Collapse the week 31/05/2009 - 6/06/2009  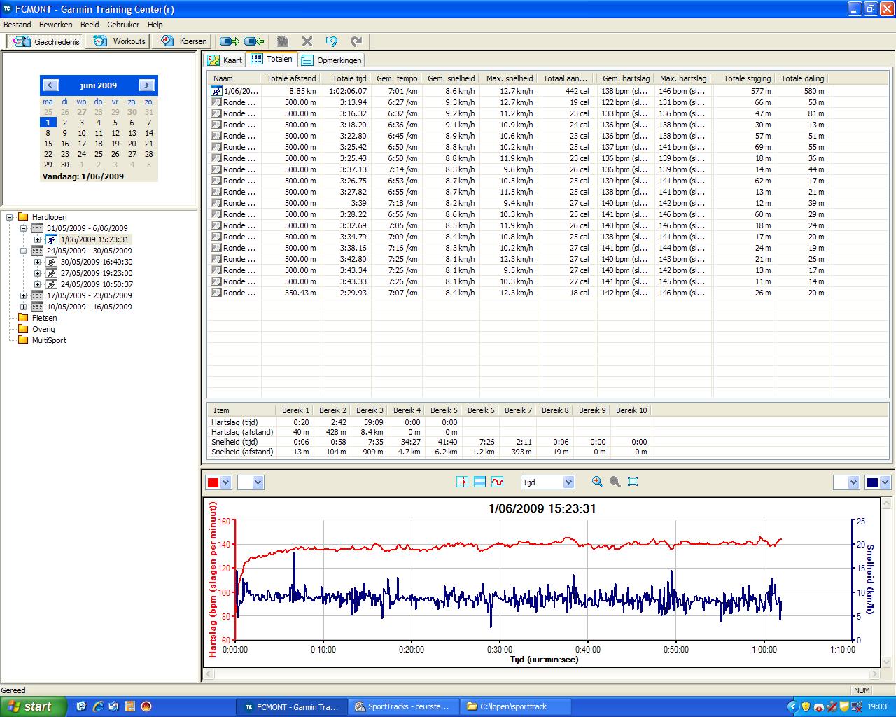[23, 228]
